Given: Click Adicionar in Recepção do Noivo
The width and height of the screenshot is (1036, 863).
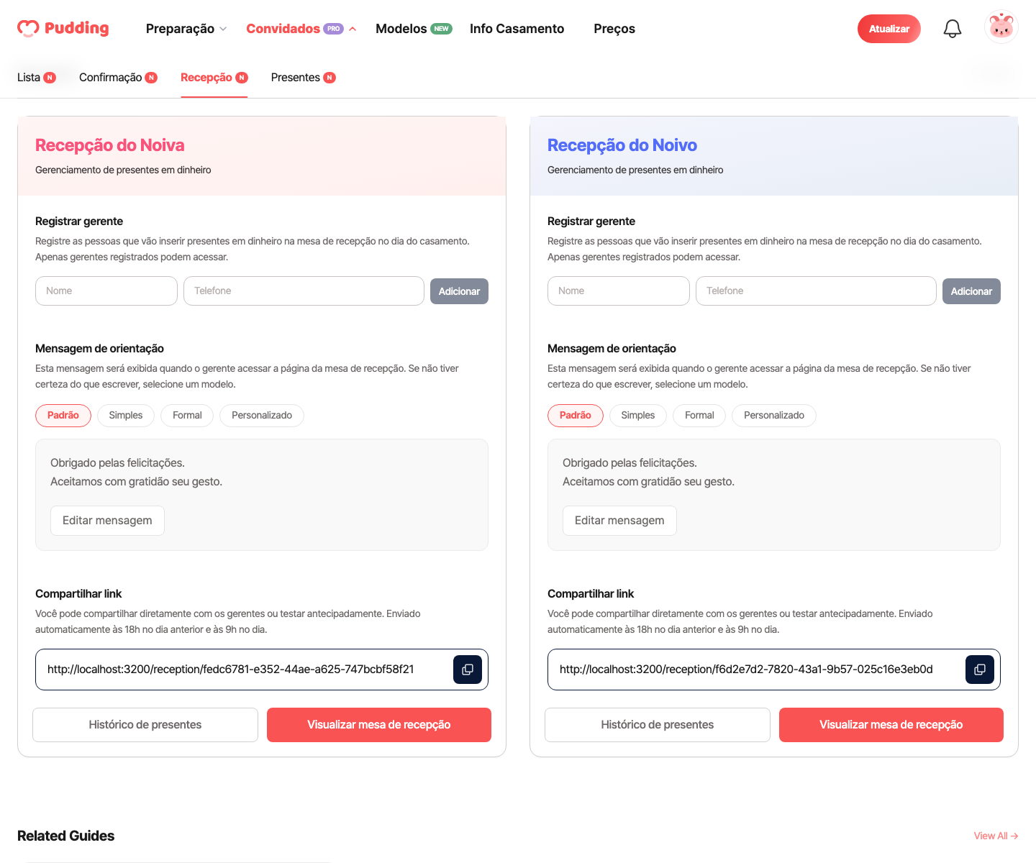Looking at the screenshot, I should coord(971,291).
